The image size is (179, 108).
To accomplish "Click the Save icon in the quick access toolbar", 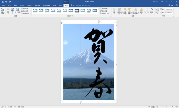I will 3,2.
